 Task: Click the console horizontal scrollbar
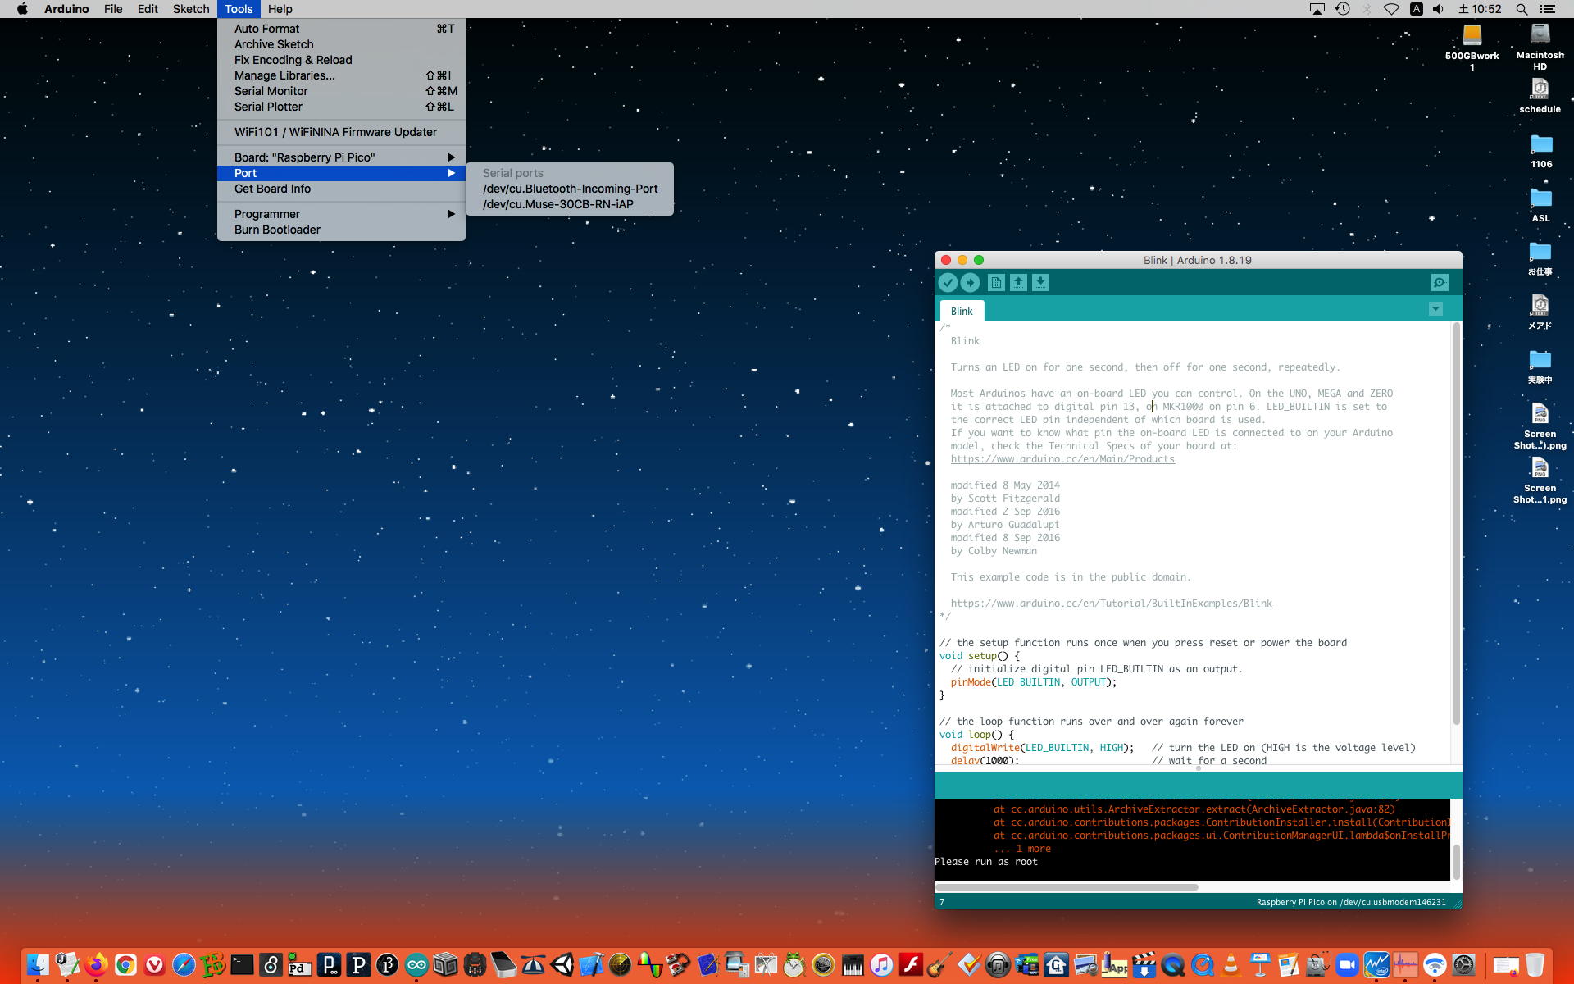(x=1066, y=887)
